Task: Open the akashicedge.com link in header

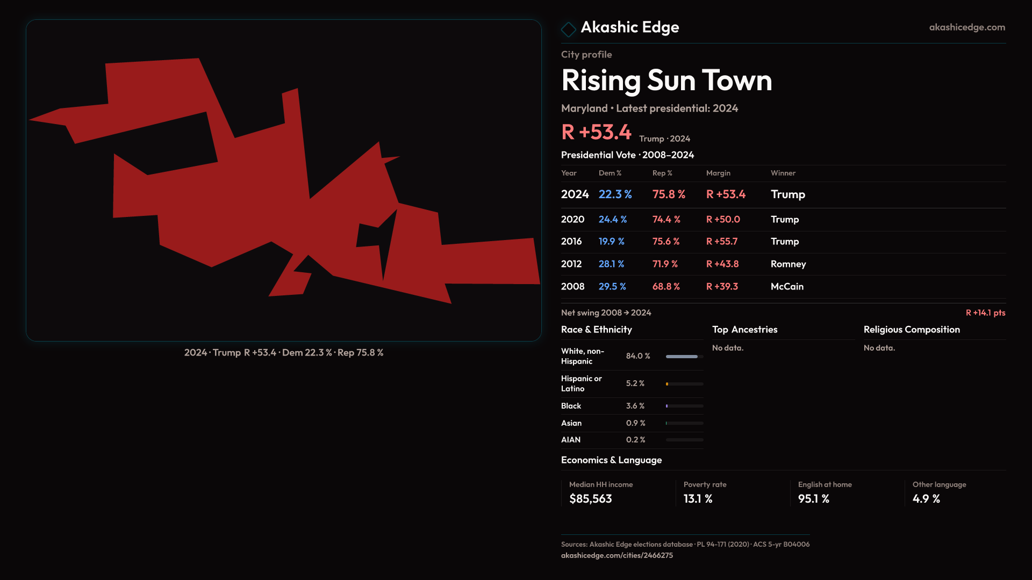Action: [966, 27]
